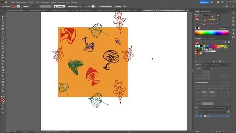
Task: Open the Arrange Documents icon
Action: 218,2
